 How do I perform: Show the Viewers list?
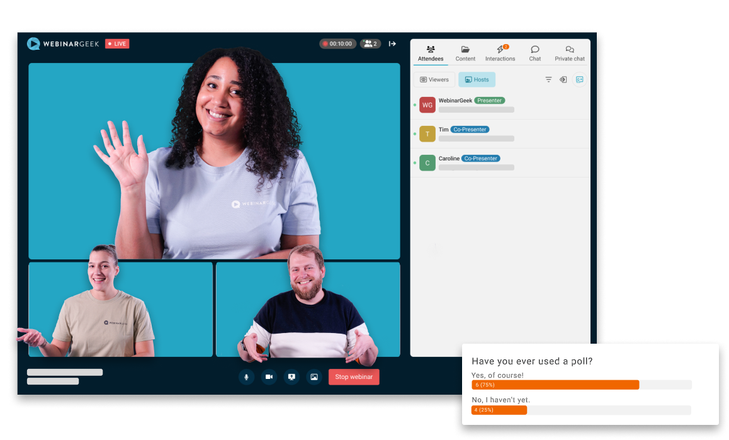(434, 80)
